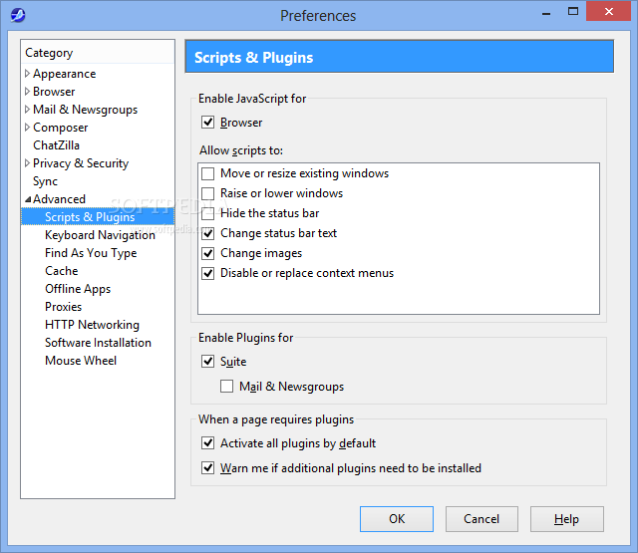The image size is (638, 553).
Task: Disable Change status bar text
Action: point(208,233)
